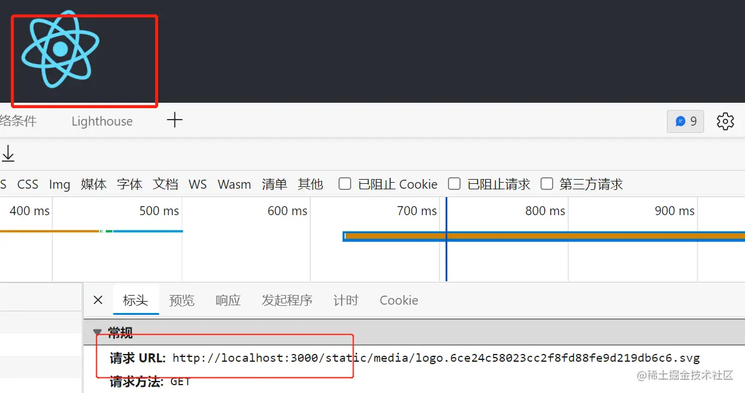Click the 800 ms timeline label
The height and width of the screenshot is (393, 745).
[545, 211]
